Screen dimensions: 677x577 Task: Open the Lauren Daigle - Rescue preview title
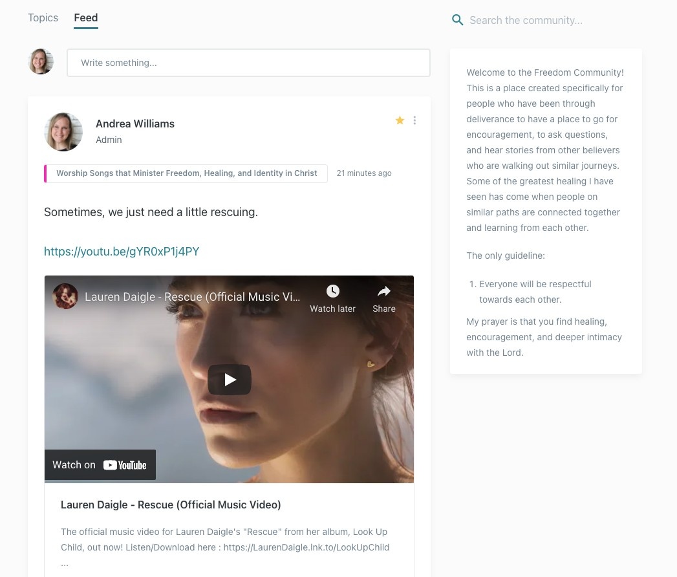pyautogui.click(x=171, y=505)
